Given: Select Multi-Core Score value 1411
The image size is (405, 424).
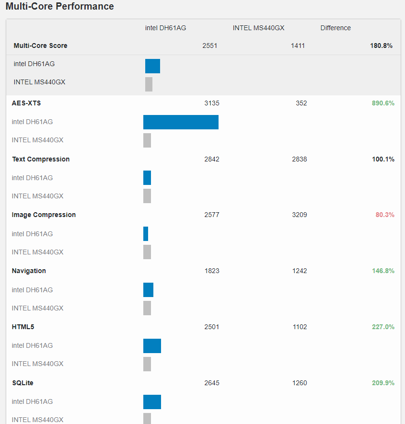Looking at the screenshot, I should pos(298,46).
